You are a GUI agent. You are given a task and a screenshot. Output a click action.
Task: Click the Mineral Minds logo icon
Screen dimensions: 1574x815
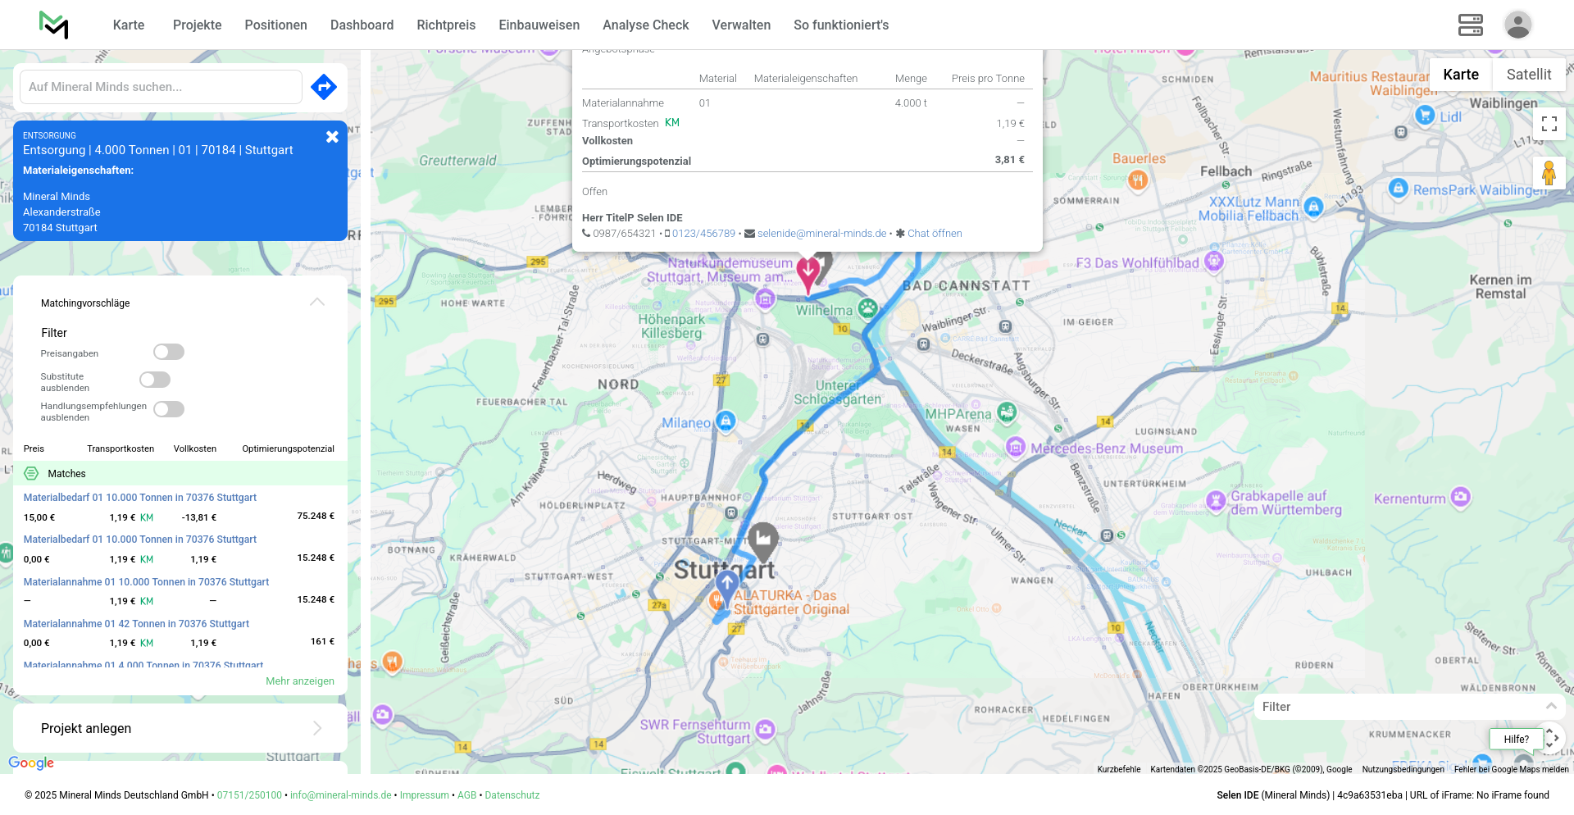(x=54, y=25)
